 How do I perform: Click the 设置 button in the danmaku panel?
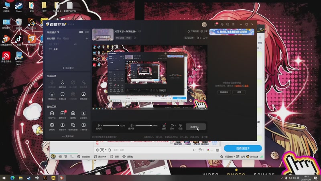[x=239, y=93]
